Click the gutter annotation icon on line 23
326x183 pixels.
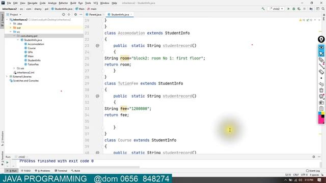(x=97, y=46)
